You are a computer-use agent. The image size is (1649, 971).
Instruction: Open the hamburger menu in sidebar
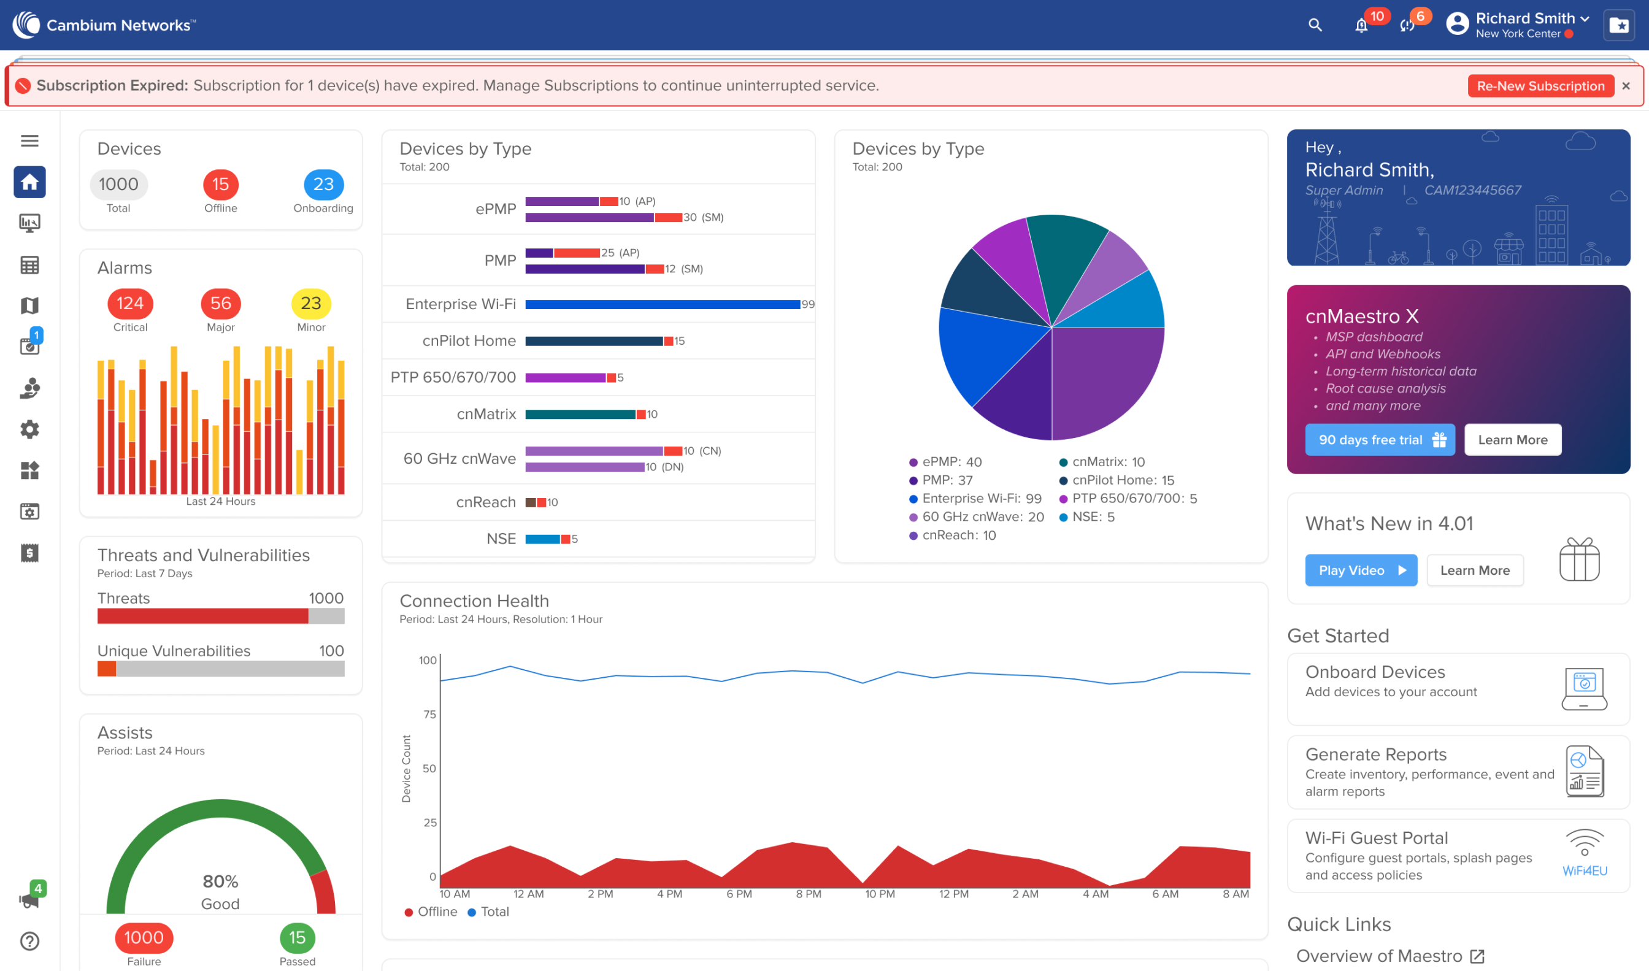coord(29,140)
